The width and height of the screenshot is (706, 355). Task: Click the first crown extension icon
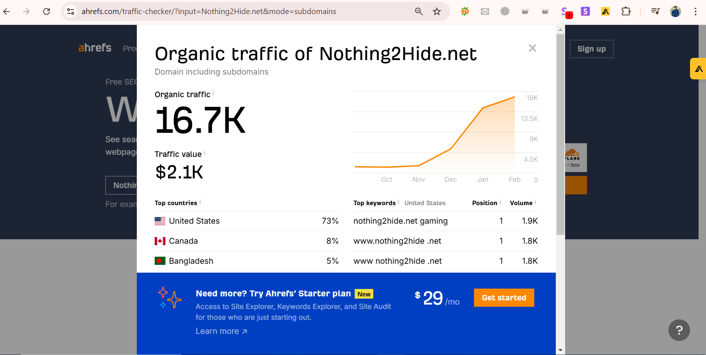point(525,11)
